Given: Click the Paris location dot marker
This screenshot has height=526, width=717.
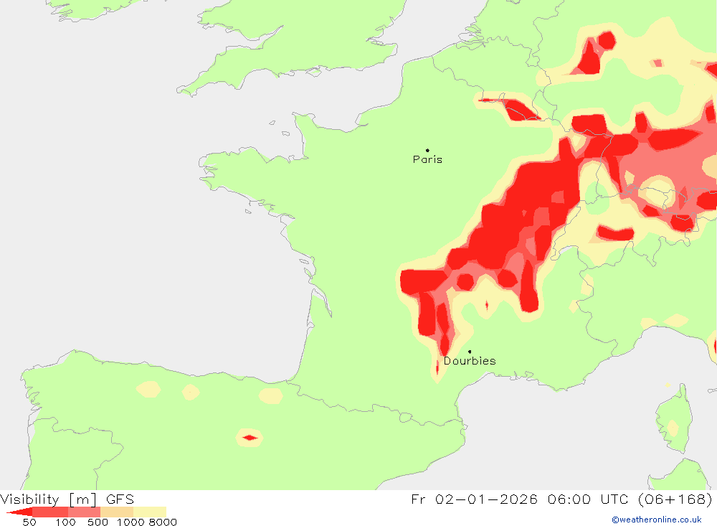Looking at the screenshot, I should coord(427,150).
